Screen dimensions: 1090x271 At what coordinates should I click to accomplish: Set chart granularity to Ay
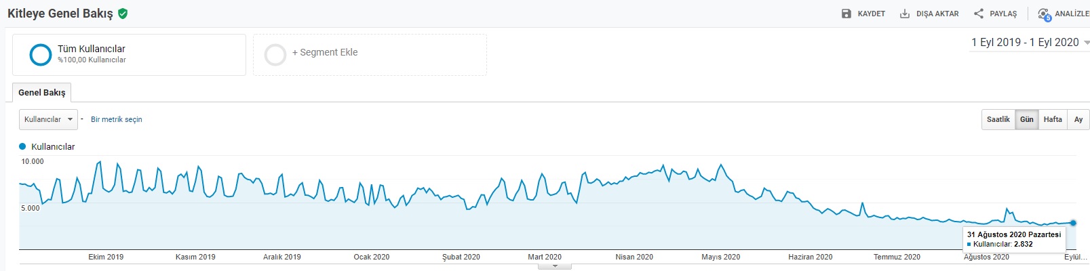tap(1078, 119)
